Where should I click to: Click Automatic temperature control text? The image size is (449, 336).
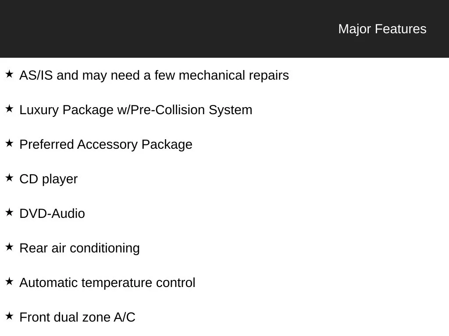[107, 283]
